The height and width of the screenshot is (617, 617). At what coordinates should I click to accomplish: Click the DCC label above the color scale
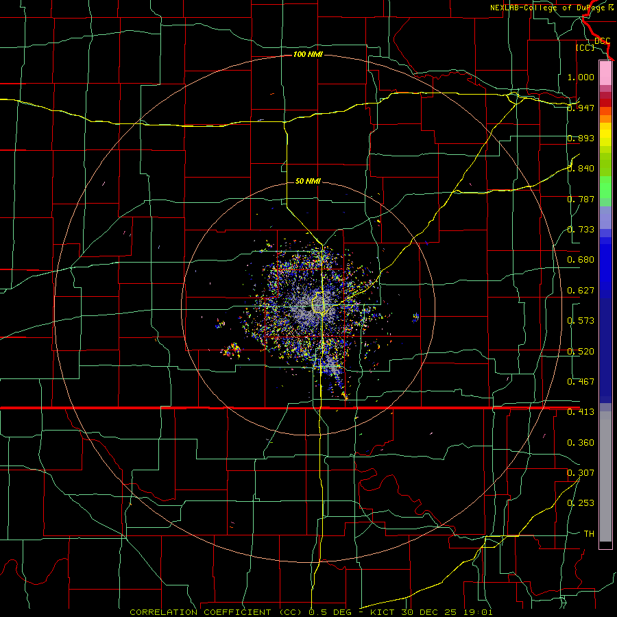tap(602, 41)
